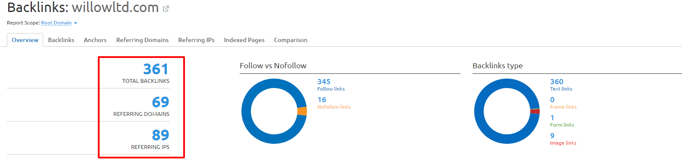Image resolution: width=682 pixels, height=167 pixels.
Task: Switch to the Indexed Pages tab
Action: pos(244,40)
